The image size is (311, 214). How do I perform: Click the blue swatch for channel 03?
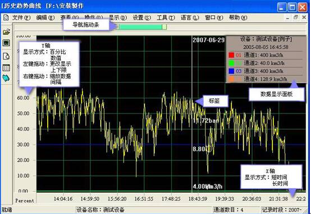[x=231, y=71]
